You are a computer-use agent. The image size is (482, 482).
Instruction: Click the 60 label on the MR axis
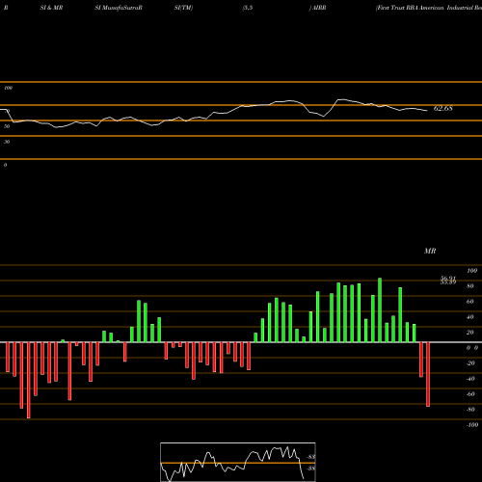point(470,302)
